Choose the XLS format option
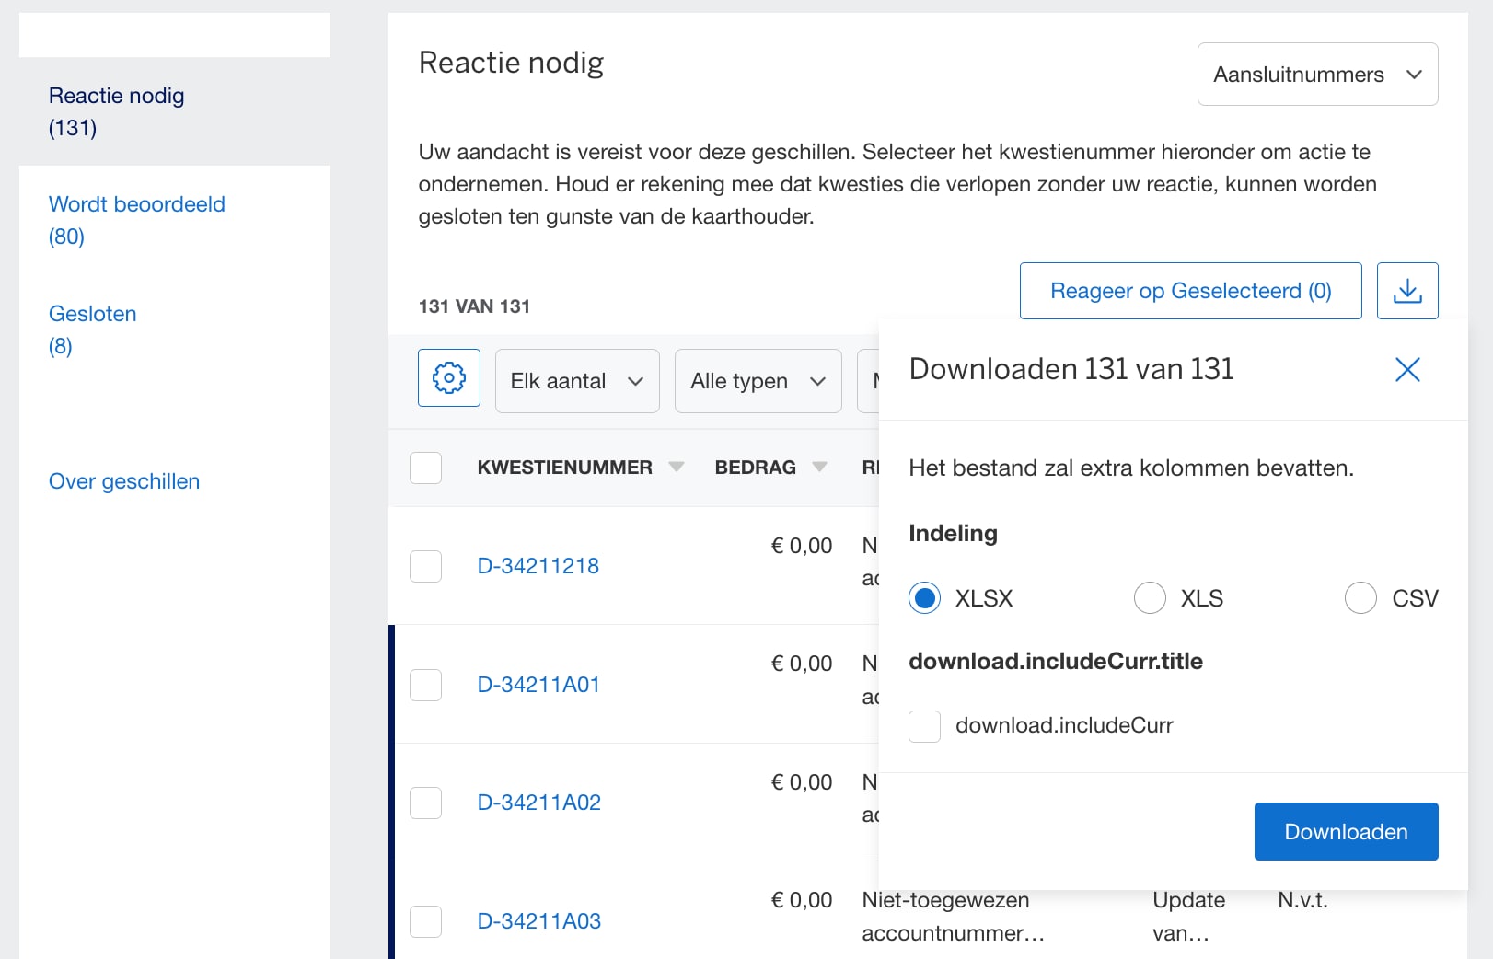The width and height of the screenshot is (1493, 959). pos(1150,597)
